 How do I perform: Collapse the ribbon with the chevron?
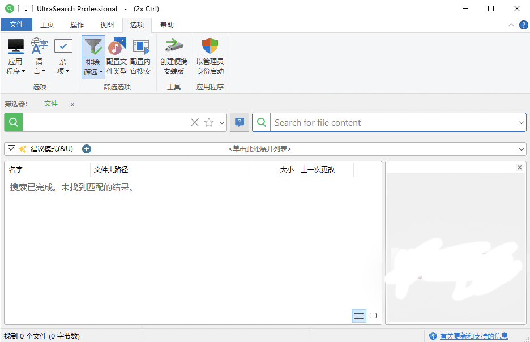coord(511,25)
